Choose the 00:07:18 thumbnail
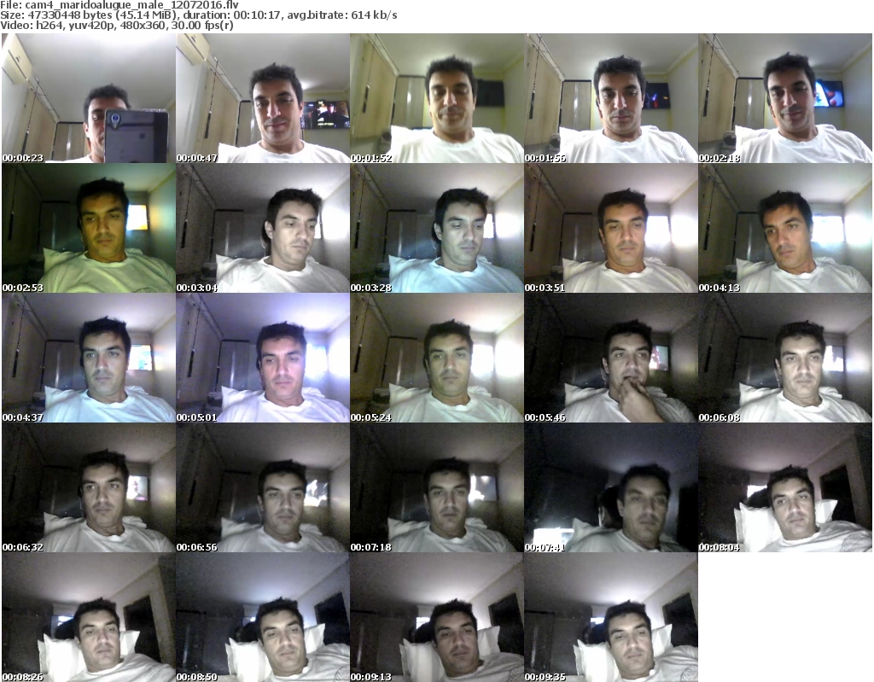Viewport: 874px width, 682px height. 437,487
